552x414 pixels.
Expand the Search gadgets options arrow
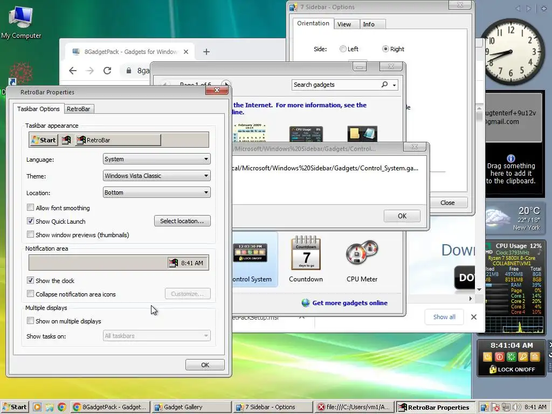click(394, 85)
